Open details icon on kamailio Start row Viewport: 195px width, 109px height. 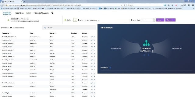[92, 93]
